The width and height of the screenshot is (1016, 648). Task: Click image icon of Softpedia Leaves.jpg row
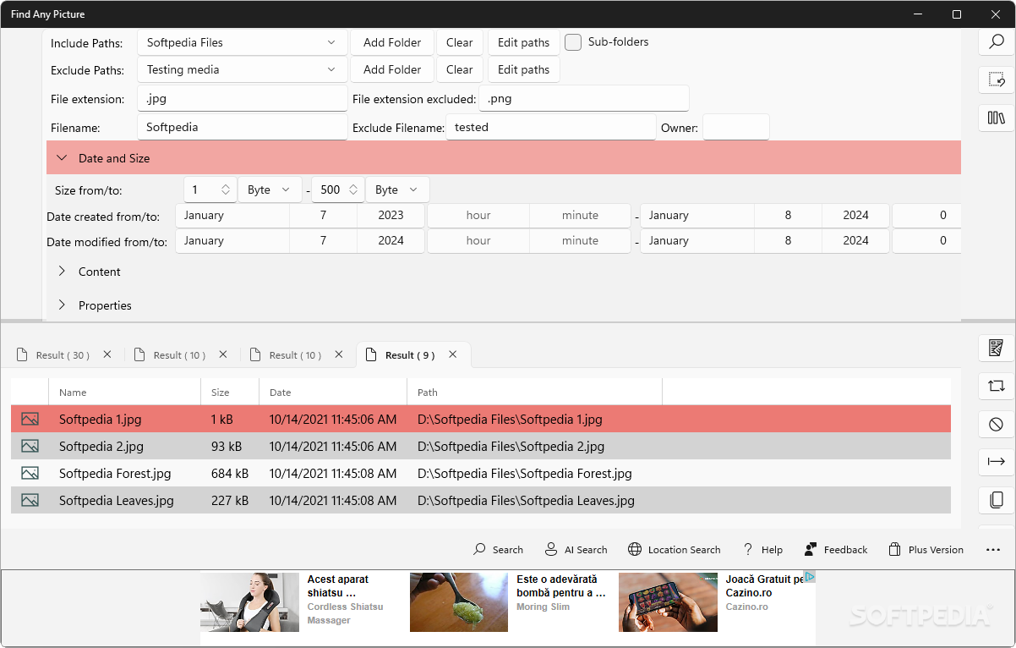(30, 500)
